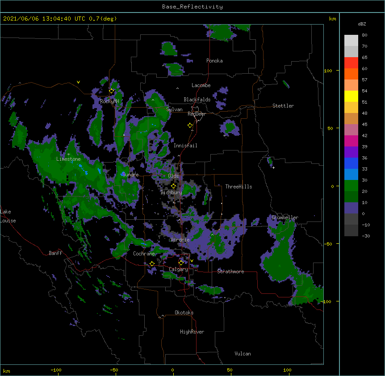Click the Limestone label

tap(68, 159)
